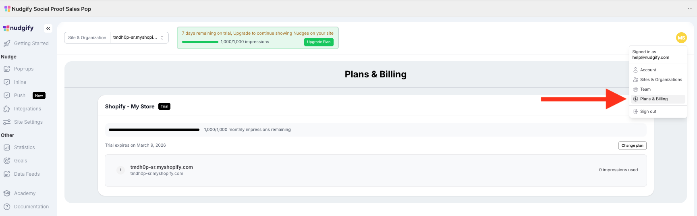Screen dimensions: 697x216
Task: Click the Nudge section label in the sidebar
Action: tap(8, 57)
